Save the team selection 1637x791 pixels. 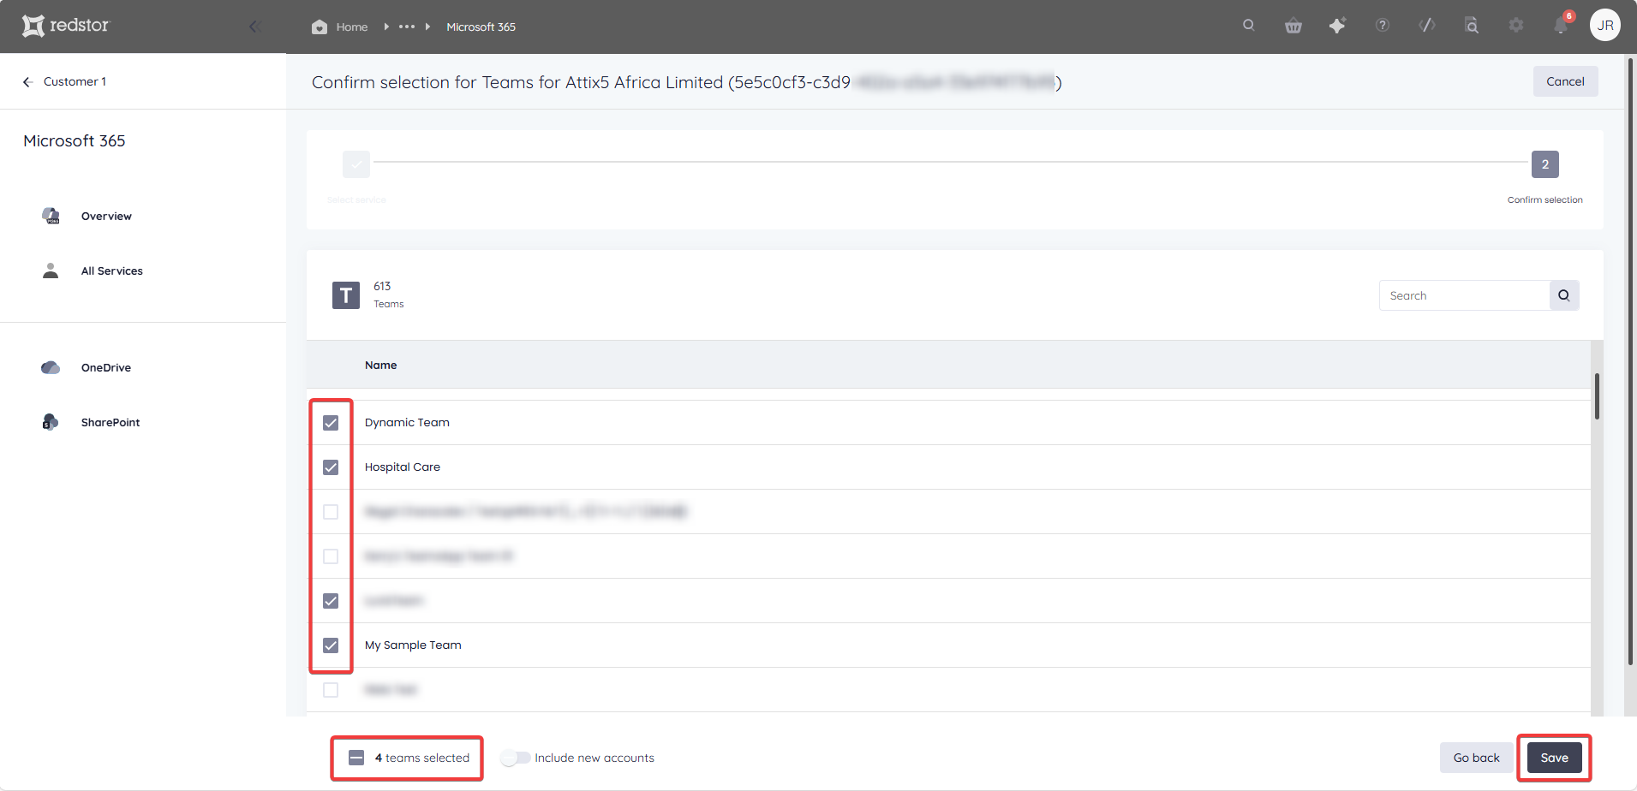[1554, 758]
